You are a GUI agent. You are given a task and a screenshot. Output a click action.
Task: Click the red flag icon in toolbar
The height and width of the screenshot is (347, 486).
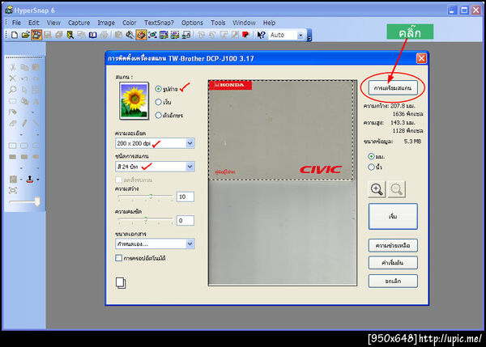pyautogui.click(x=246, y=35)
